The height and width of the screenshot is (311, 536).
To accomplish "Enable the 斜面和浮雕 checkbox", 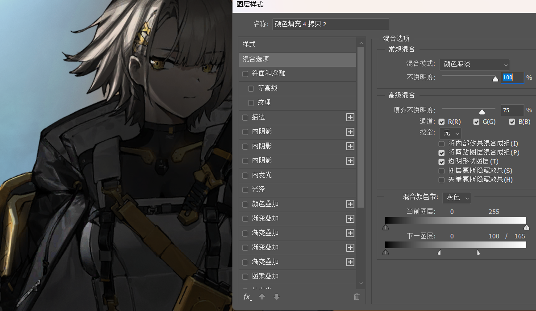I will click(x=245, y=74).
